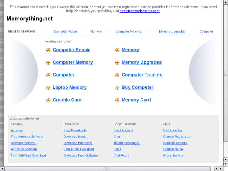Open the Free Music Download link
This screenshot has width=228, height=171.
pyautogui.click(x=79, y=149)
